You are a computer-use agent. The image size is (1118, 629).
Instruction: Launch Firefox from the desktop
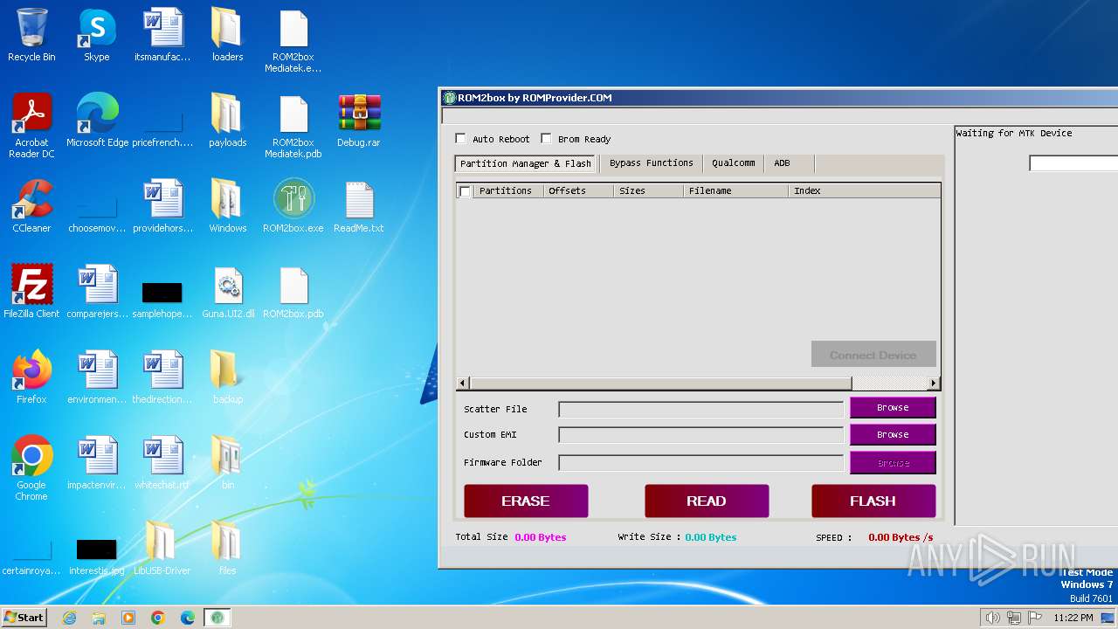31,377
